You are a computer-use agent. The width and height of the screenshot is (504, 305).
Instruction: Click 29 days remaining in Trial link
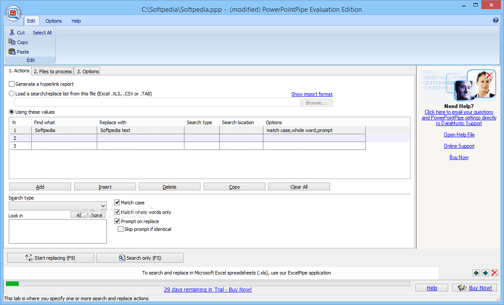[208, 290]
